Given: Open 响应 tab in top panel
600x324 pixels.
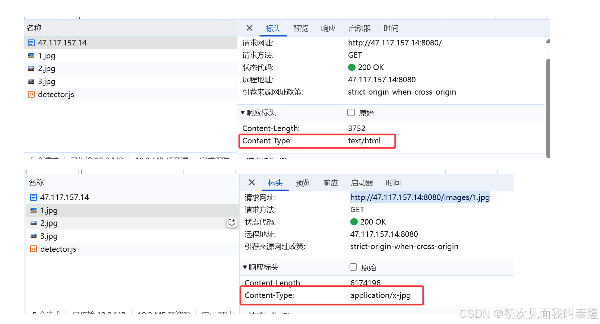Looking at the screenshot, I should click(328, 28).
